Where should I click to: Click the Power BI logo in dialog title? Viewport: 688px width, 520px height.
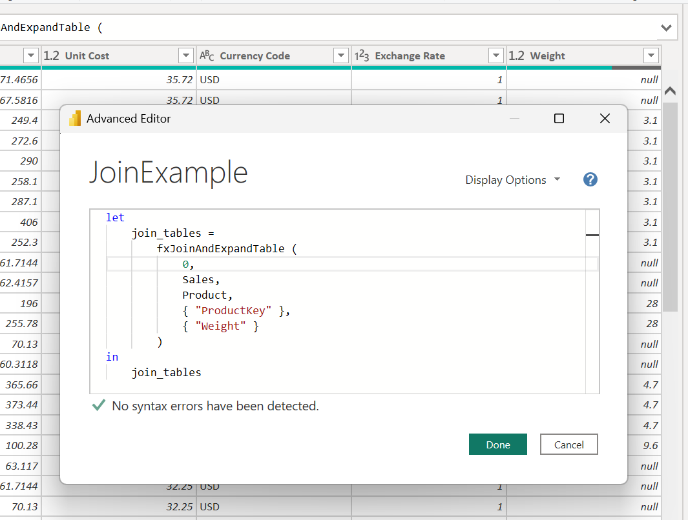(x=75, y=119)
